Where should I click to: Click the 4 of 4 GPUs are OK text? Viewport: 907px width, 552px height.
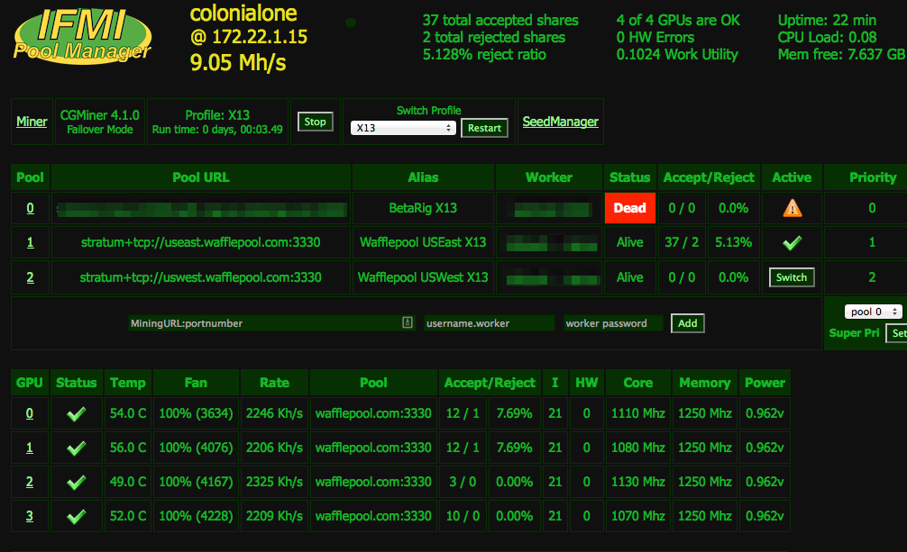tap(678, 20)
